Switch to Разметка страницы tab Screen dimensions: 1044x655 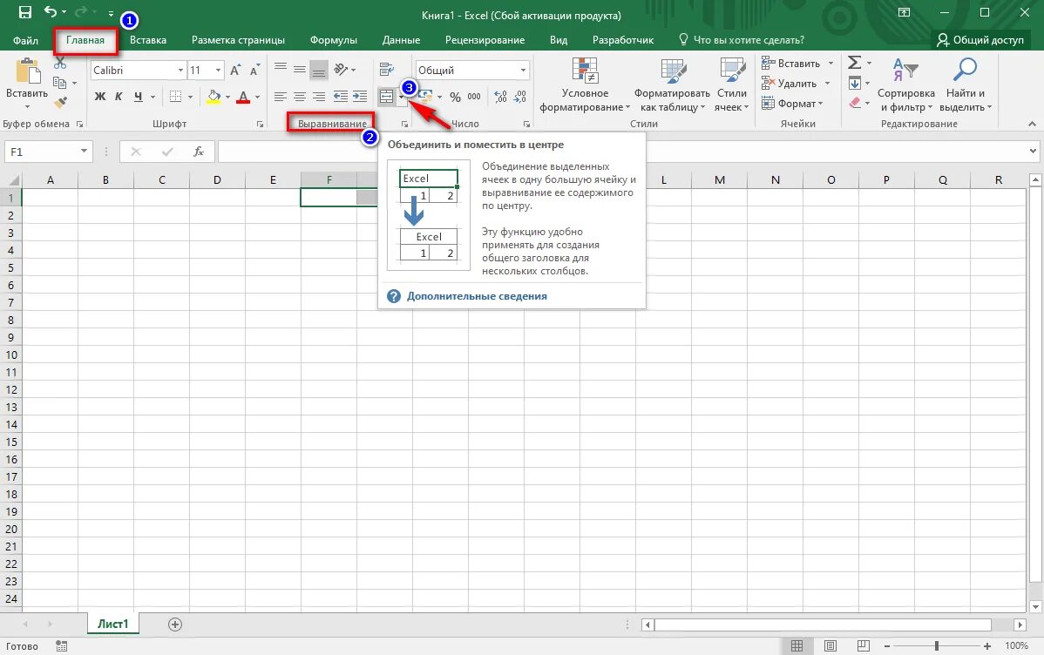coord(239,40)
